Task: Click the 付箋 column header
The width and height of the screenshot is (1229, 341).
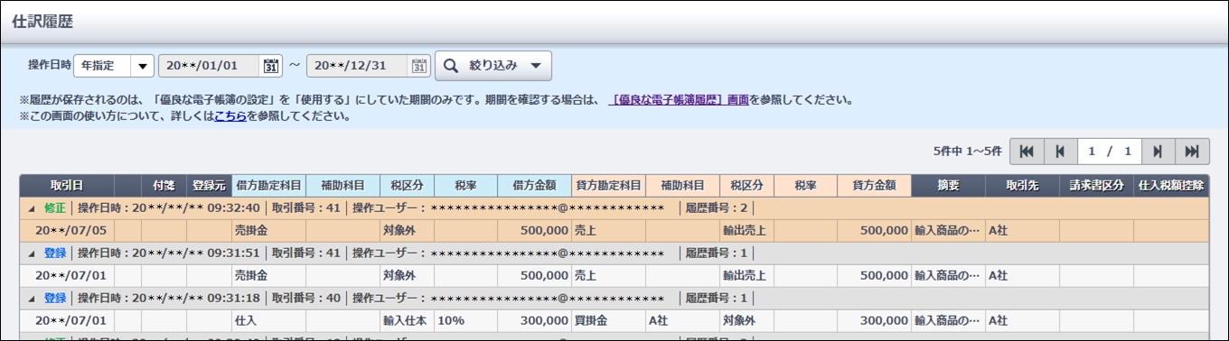Action: [x=164, y=185]
